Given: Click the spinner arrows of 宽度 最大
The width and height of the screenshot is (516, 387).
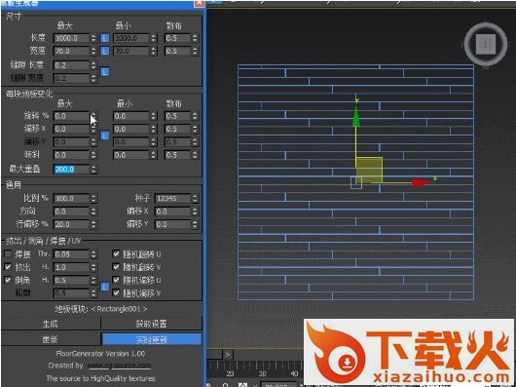Looking at the screenshot, I should click(x=93, y=51).
